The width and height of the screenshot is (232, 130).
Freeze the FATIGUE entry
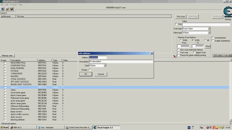pos(5,71)
